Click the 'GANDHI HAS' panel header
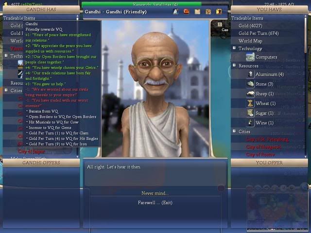Image resolution: width=311 pixels, height=233 pixels. click(x=41, y=10)
